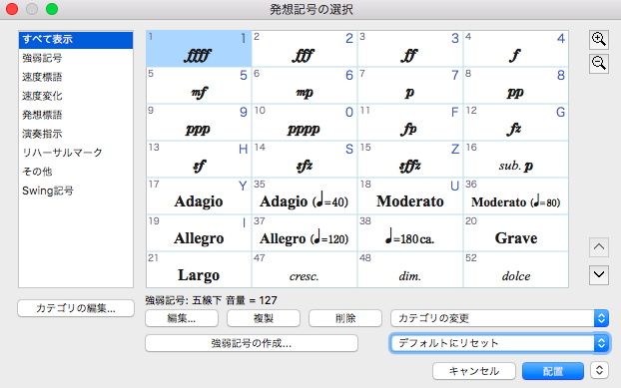Select the リハーサルマーク category
621x388 pixels.
[x=76, y=153]
